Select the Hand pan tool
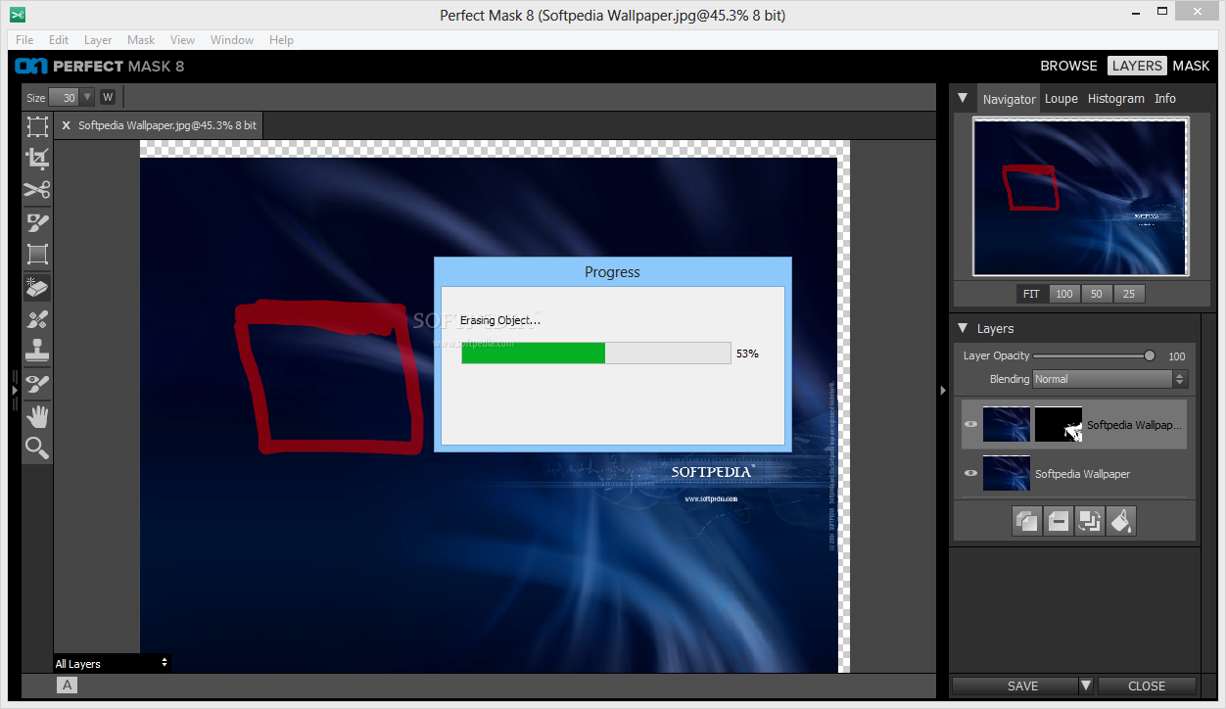1226x709 pixels. (x=37, y=416)
